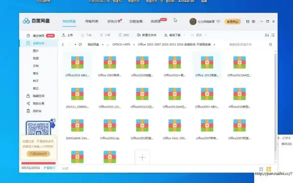Viewport: 293px width, 183px height.
Task: Click the username next to the avatar
Action: click(206, 21)
